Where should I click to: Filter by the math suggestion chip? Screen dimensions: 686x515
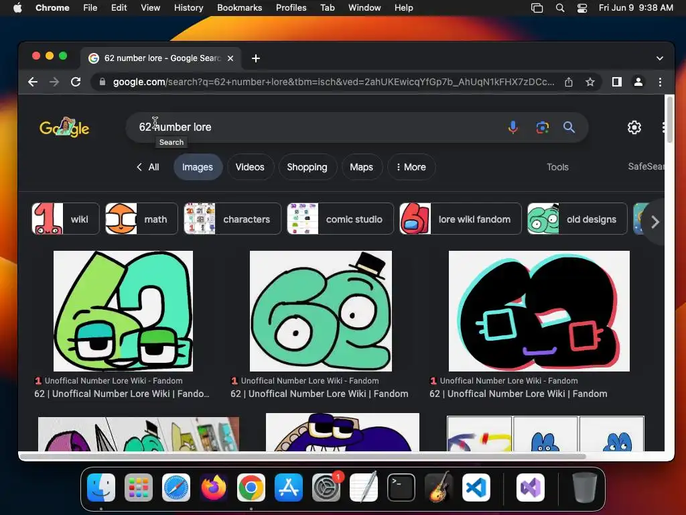pyautogui.click(x=141, y=219)
